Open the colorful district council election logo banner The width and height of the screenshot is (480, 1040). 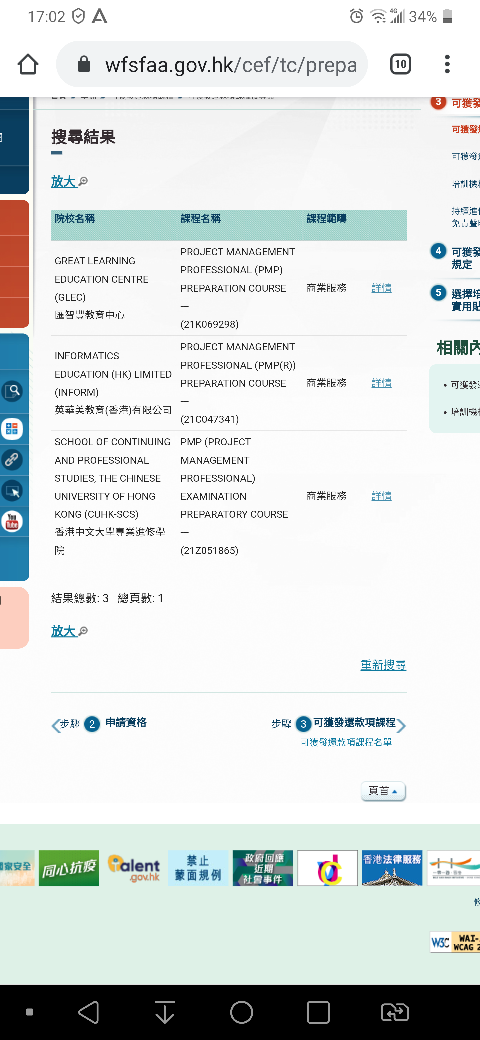point(327,868)
